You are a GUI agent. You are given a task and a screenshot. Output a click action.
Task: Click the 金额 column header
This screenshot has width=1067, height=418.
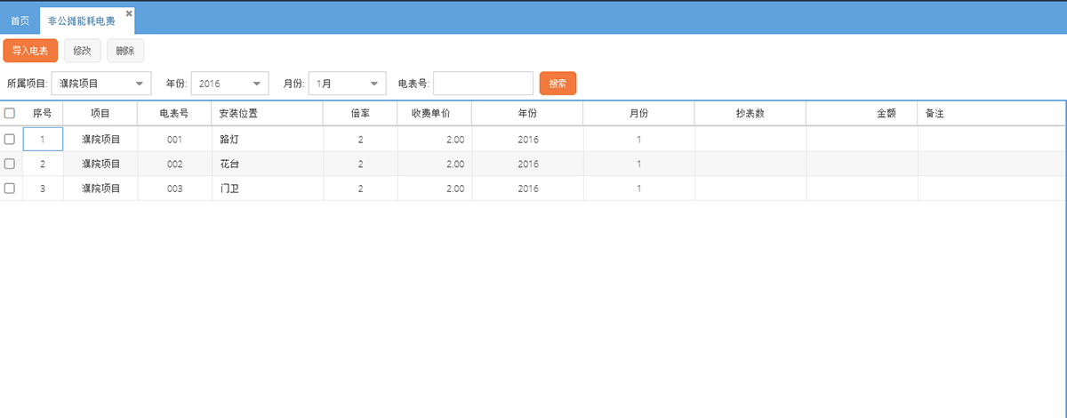pyautogui.click(x=862, y=114)
